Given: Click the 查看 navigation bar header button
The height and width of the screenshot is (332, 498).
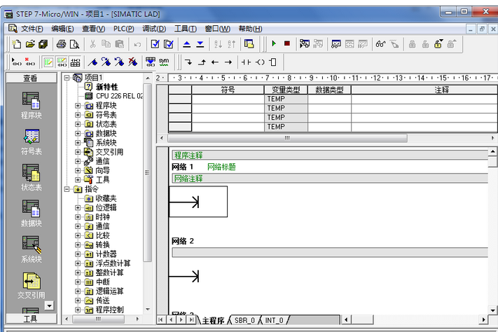Looking at the screenshot, I should (x=31, y=78).
